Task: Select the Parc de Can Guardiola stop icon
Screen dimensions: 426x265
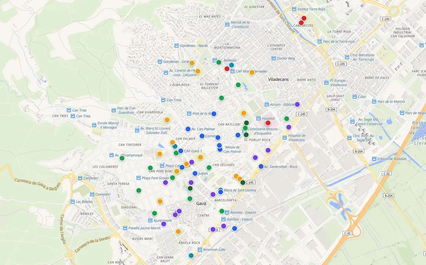Action: (114, 110)
